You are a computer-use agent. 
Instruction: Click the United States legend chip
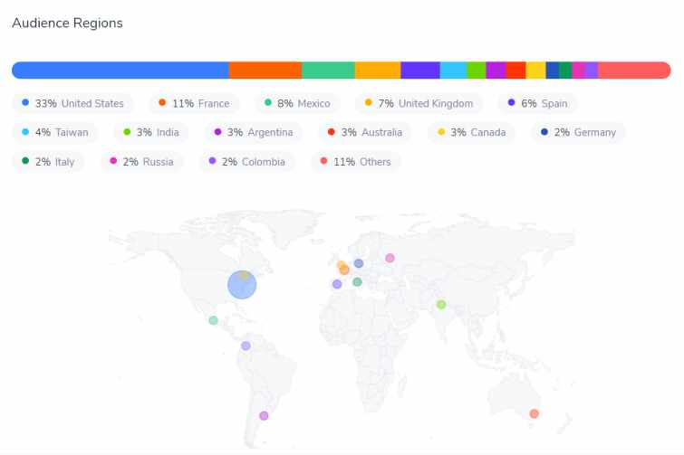click(72, 103)
